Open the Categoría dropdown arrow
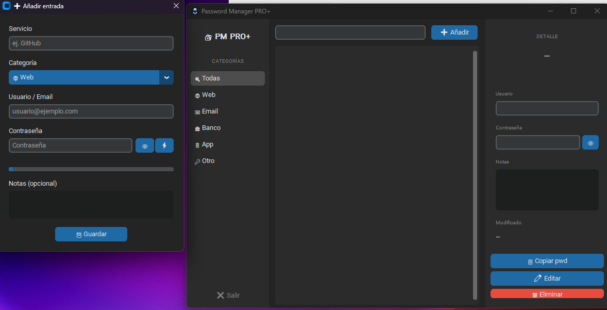 [x=166, y=77]
